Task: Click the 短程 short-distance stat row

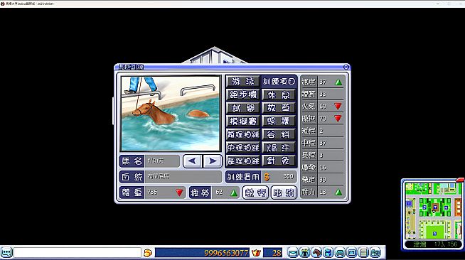Action: coord(323,131)
